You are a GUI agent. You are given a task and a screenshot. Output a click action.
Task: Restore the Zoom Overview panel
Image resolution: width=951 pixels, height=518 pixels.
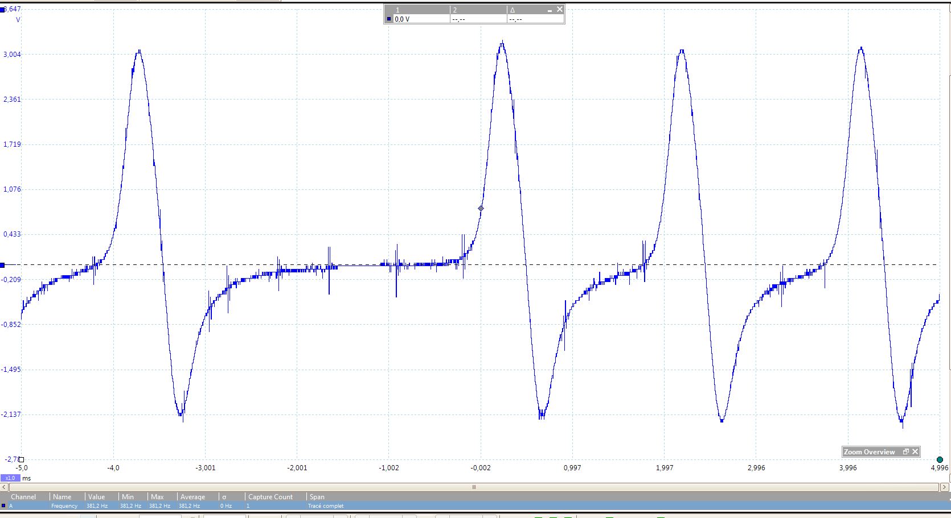906,451
